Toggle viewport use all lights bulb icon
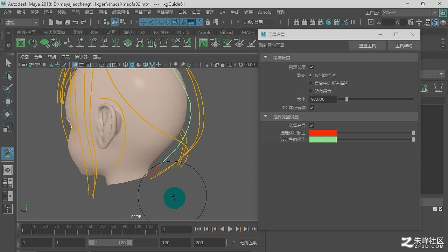 point(159,65)
